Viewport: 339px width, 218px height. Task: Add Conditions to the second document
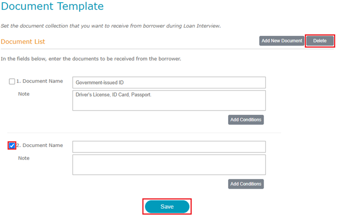point(246,184)
